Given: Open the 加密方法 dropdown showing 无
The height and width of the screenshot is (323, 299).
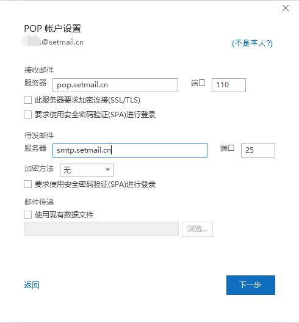Looking at the screenshot, I should [87, 170].
